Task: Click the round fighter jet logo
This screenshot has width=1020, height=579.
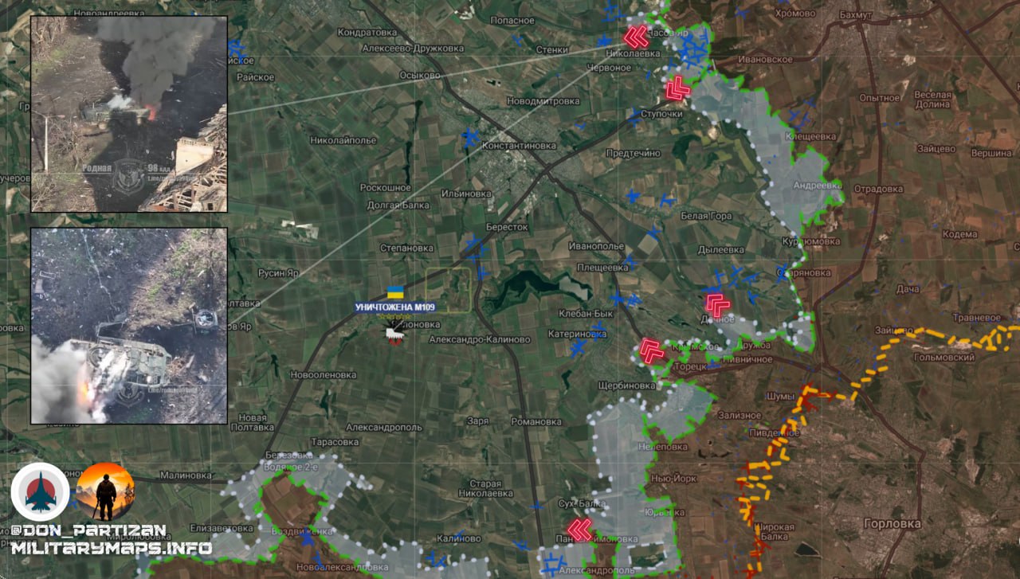Action: click(40, 492)
